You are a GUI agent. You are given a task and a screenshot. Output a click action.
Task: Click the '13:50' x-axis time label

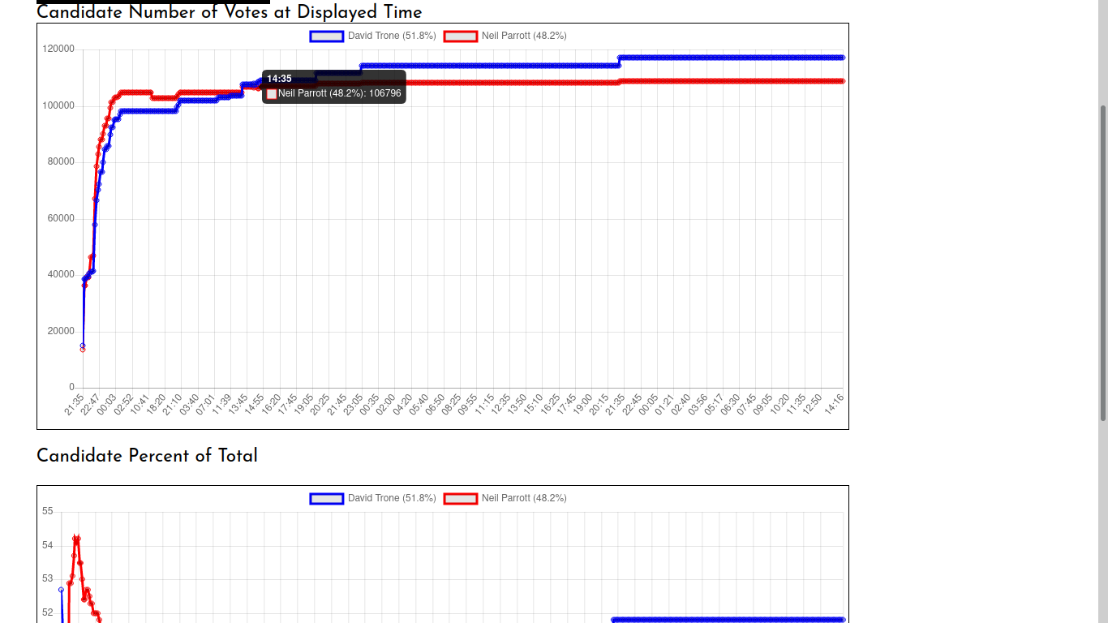pos(519,403)
